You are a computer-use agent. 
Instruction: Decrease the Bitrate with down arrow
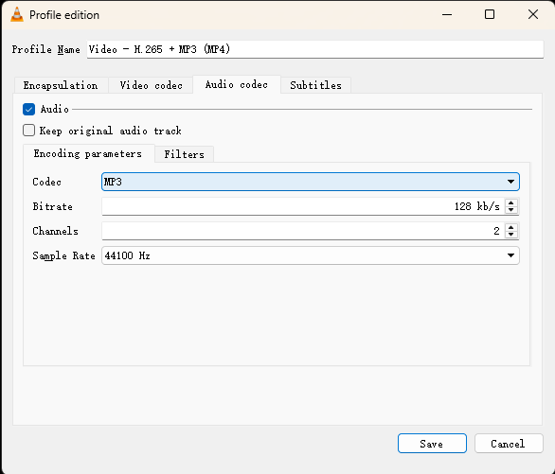[510, 210]
